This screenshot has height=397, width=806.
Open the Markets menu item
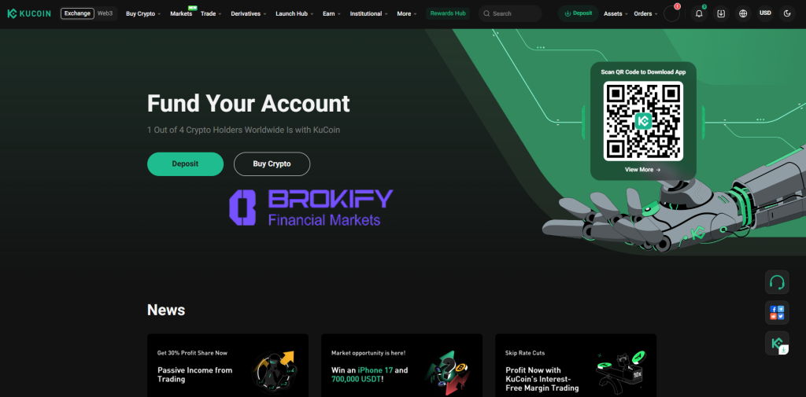tap(181, 14)
